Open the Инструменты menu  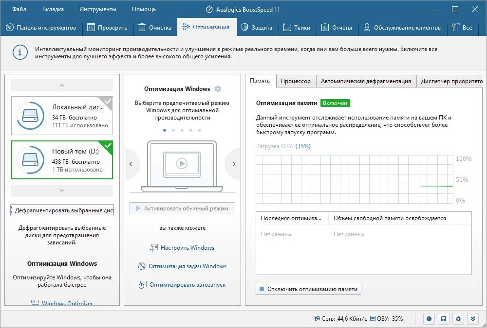click(98, 9)
